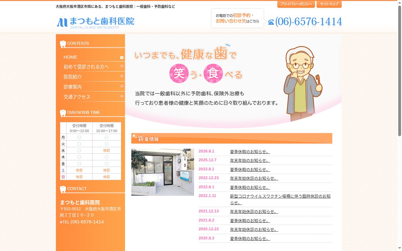Click the arrow icon beside HOME
The image size is (402, 251).
pyautogui.click(x=122, y=57)
